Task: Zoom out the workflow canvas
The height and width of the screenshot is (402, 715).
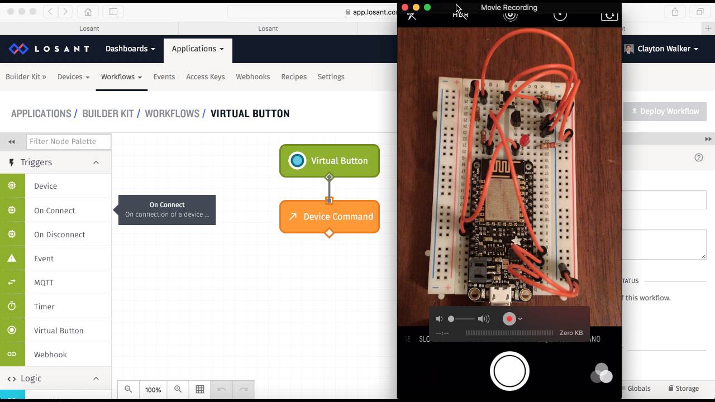Action: (x=128, y=389)
